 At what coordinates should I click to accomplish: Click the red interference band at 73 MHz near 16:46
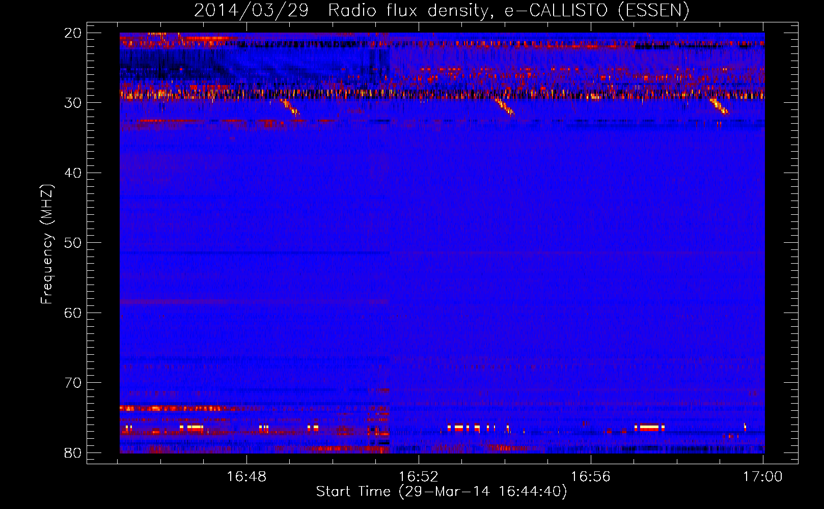click(x=178, y=408)
